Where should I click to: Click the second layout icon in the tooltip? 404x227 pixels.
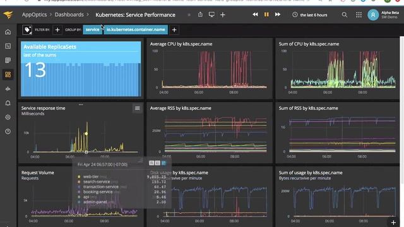tap(157, 163)
